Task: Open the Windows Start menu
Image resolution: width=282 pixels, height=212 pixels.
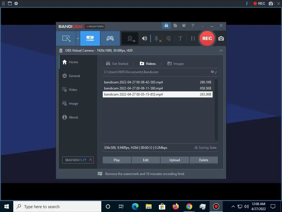Action: pyautogui.click(x=7, y=206)
